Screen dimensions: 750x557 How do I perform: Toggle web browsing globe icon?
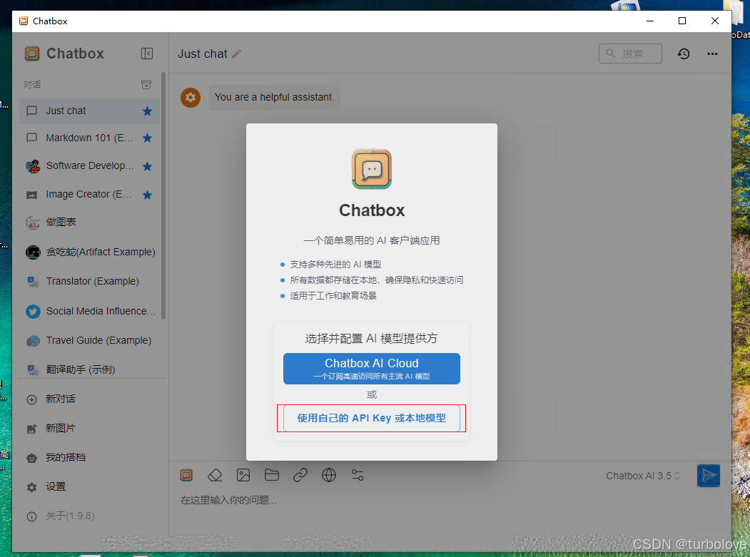pos(329,475)
